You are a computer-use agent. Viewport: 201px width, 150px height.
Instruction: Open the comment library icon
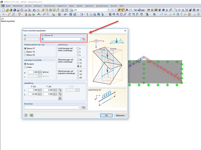tap(84, 108)
